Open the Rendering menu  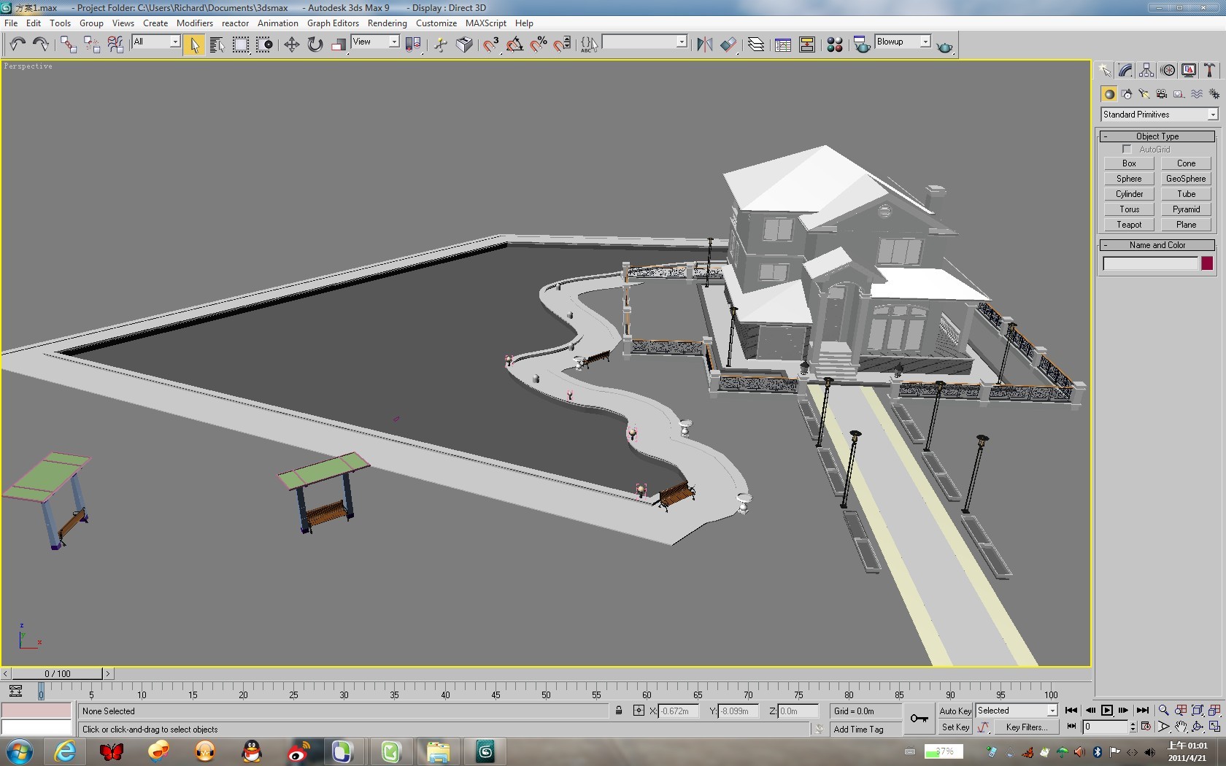tap(387, 23)
